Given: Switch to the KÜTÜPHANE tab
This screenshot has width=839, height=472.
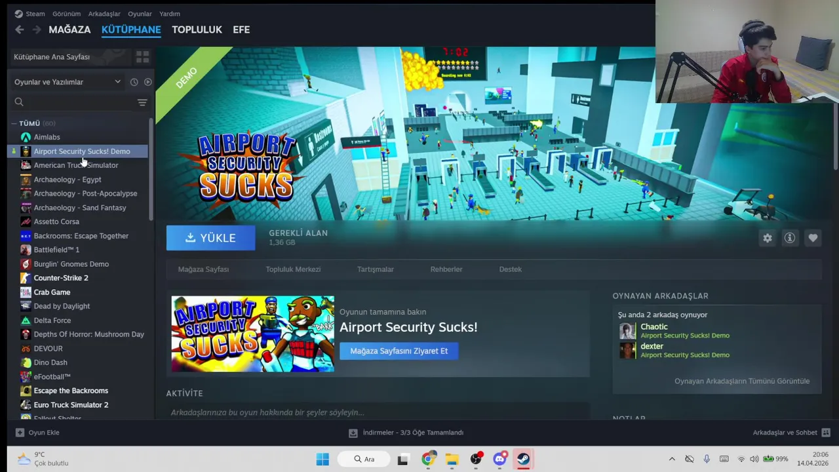Looking at the screenshot, I should [x=131, y=29].
